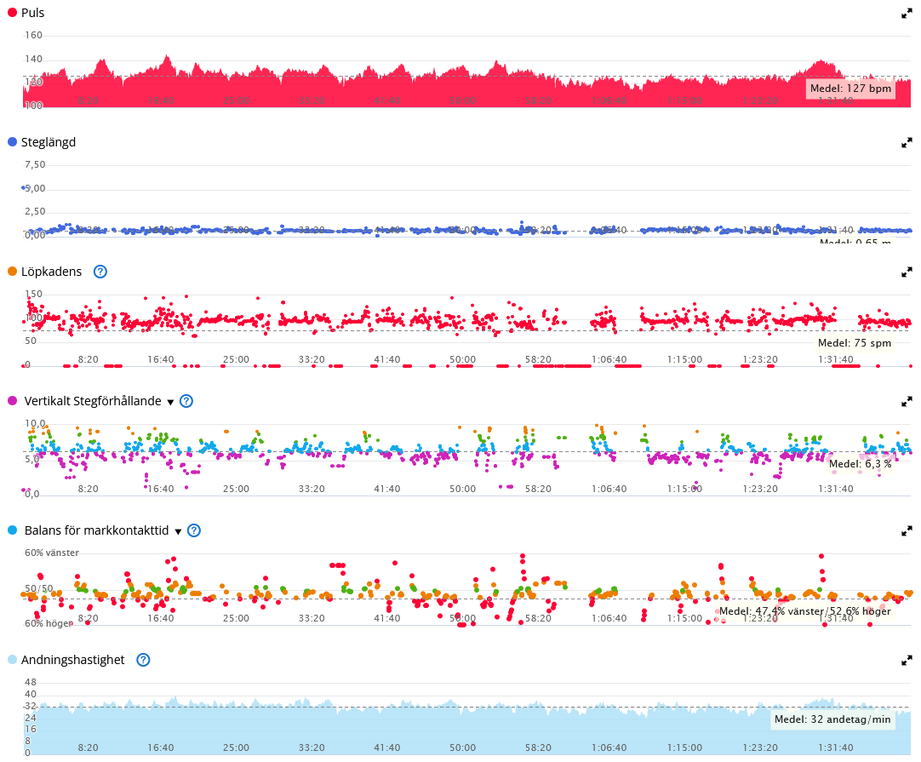Click the Steglängd chart title
This screenshot has height=762, width=921.
(x=49, y=142)
